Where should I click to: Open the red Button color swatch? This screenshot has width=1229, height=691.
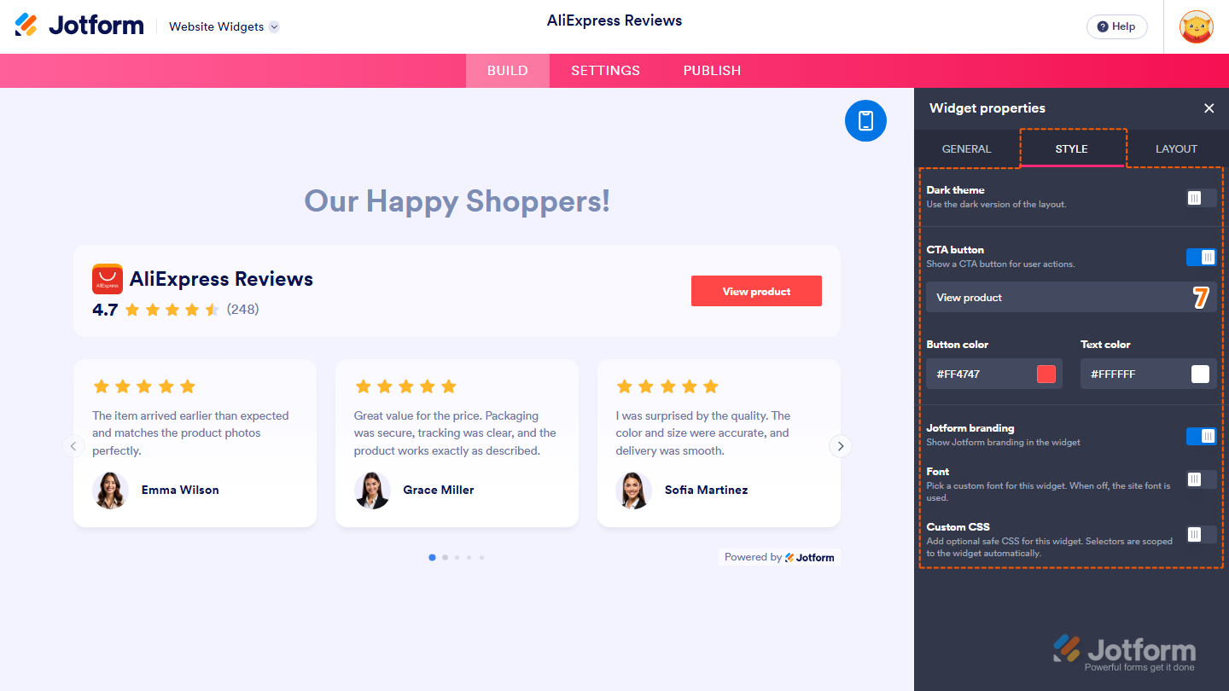(x=1046, y=374)
